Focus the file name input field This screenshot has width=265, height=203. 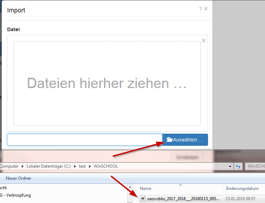pos(85,140)
